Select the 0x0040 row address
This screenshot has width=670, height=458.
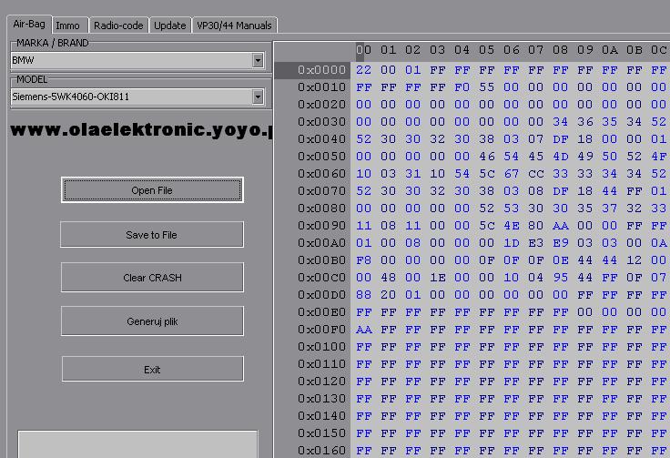click(321, 138)
